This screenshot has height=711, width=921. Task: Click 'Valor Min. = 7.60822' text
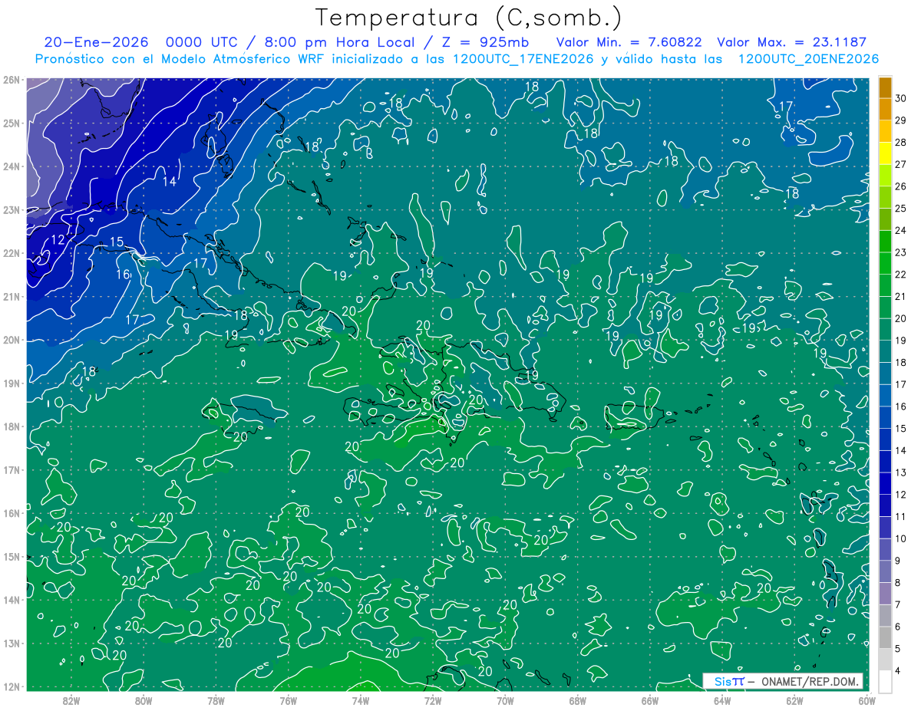(x=629, y=42)
